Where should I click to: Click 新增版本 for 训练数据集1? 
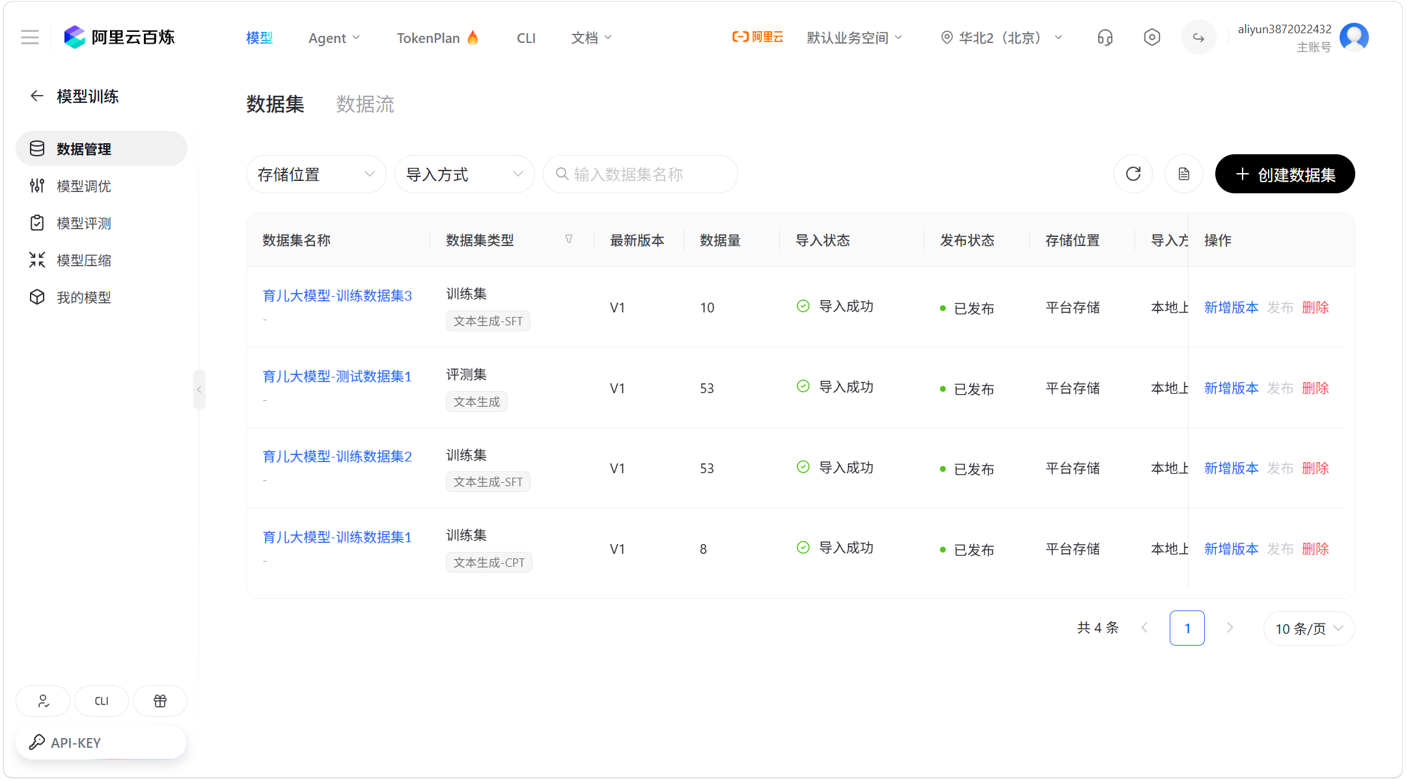(x=1231, y=549)
